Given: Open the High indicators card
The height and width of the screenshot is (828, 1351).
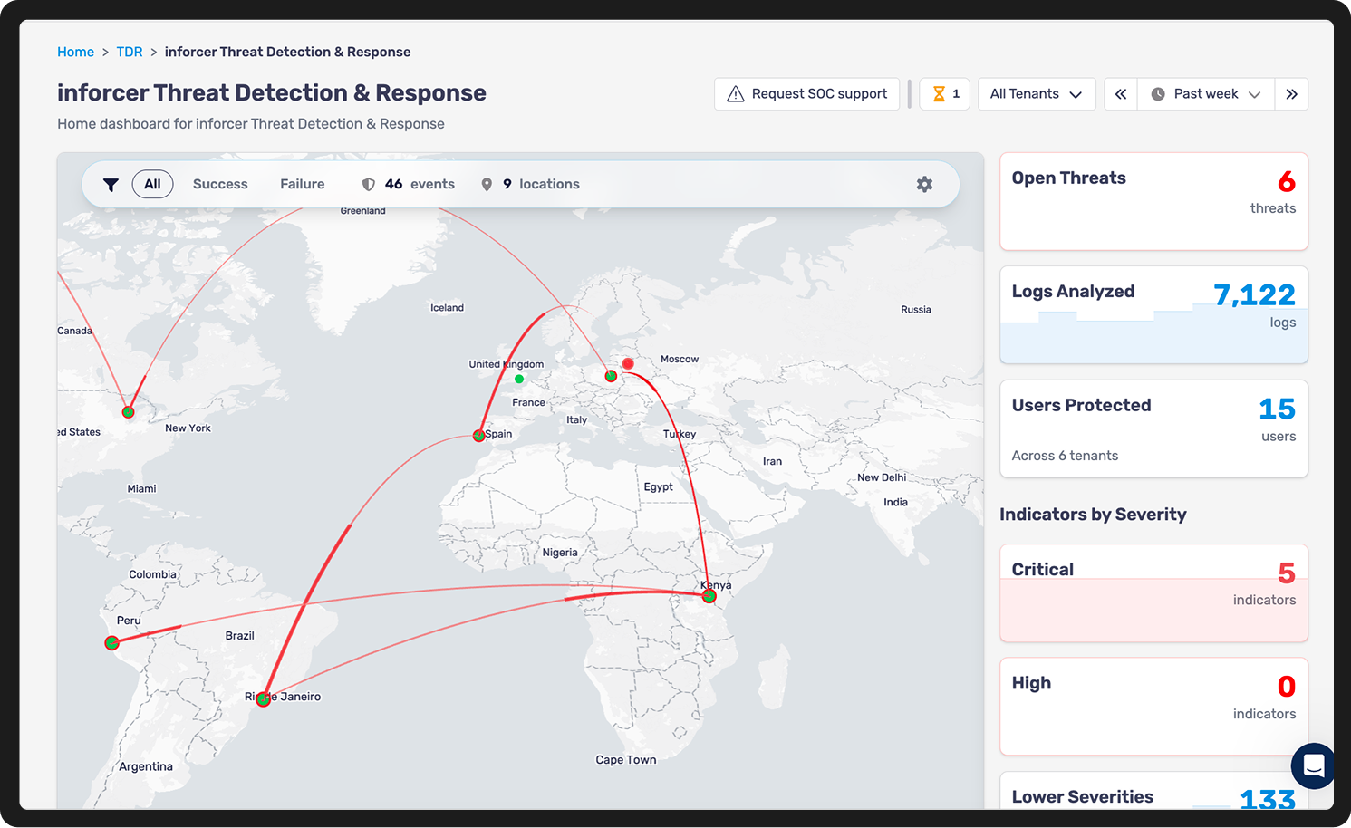Looking at the screenshot, I should tap(1153, 707).
